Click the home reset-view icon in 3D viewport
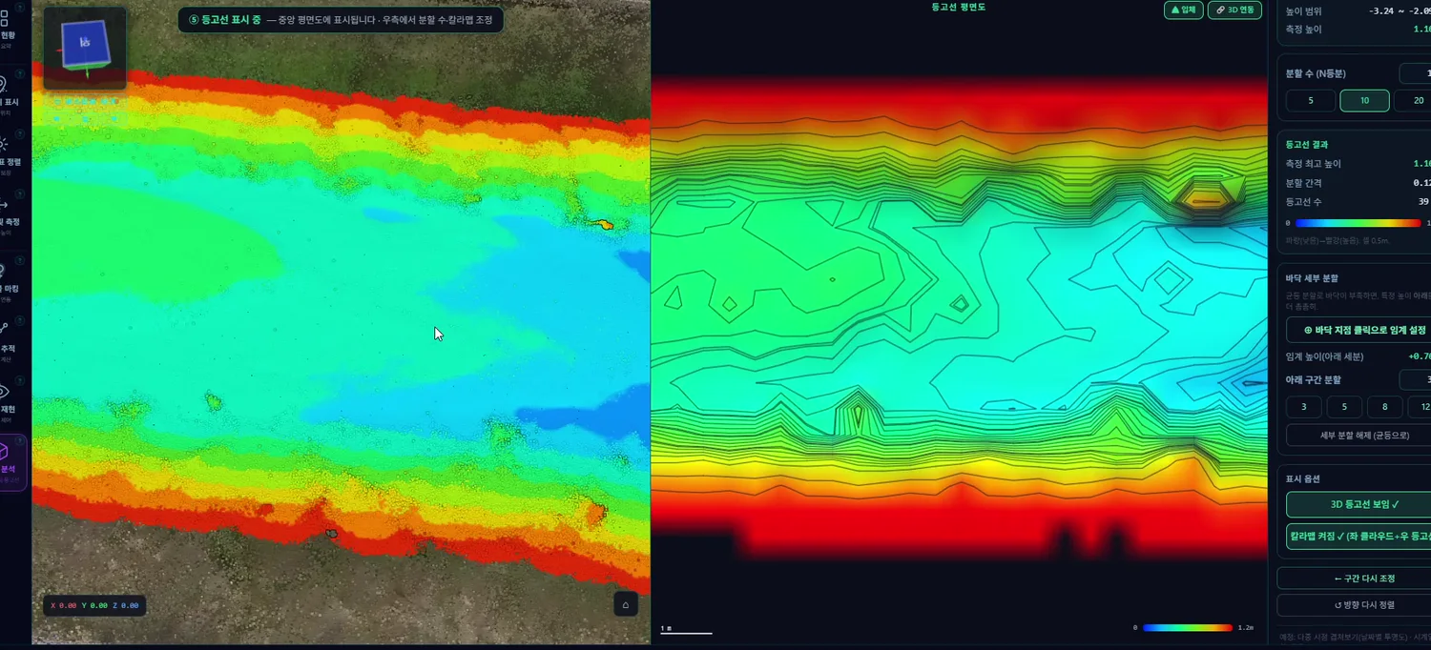 point(625,603)
